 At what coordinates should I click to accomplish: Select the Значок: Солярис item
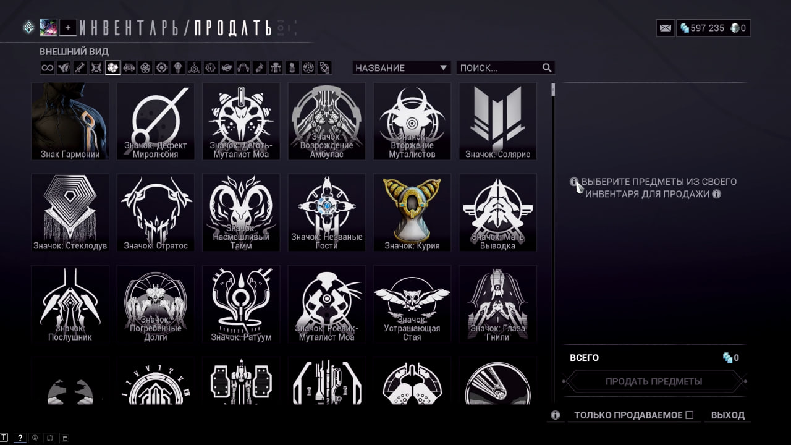click(x=497, y=121)
